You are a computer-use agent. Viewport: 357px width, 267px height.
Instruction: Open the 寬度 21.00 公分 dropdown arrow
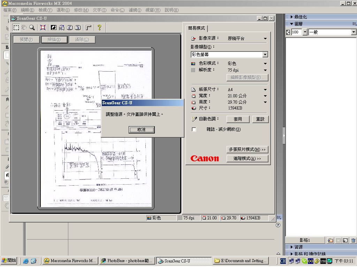coord(265,96)
